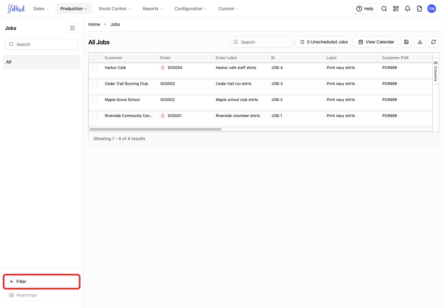Expand the Sales dropdown menu
The image size is (444, 308).
pos(41,9)
